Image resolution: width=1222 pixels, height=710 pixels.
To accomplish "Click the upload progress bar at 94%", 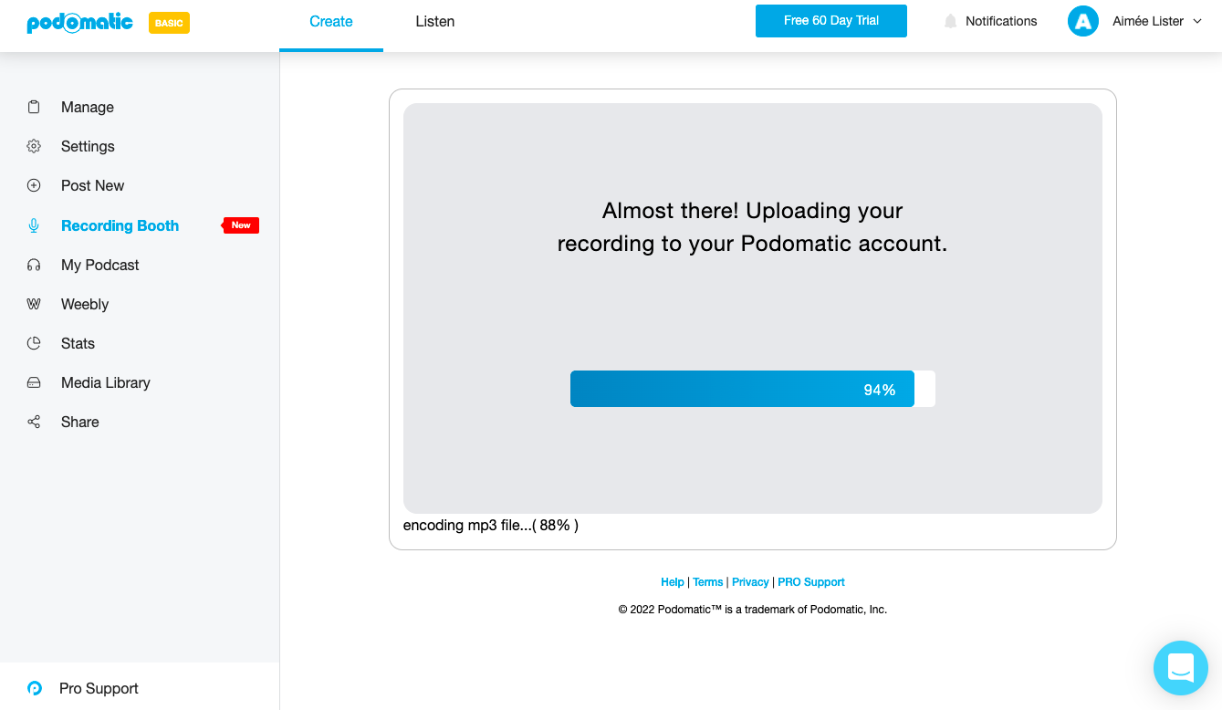I will 753,389.
